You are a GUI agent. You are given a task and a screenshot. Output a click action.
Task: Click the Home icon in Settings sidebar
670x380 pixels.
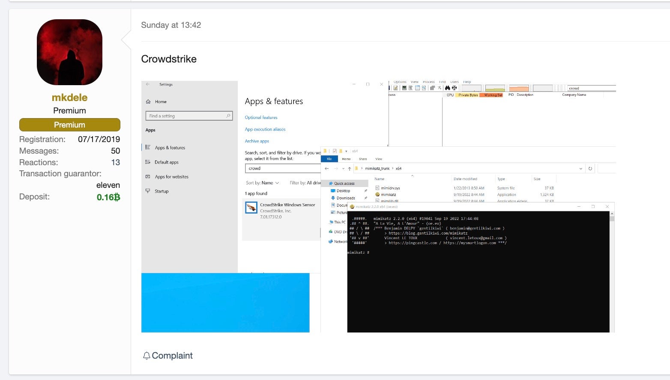point(148,102)
